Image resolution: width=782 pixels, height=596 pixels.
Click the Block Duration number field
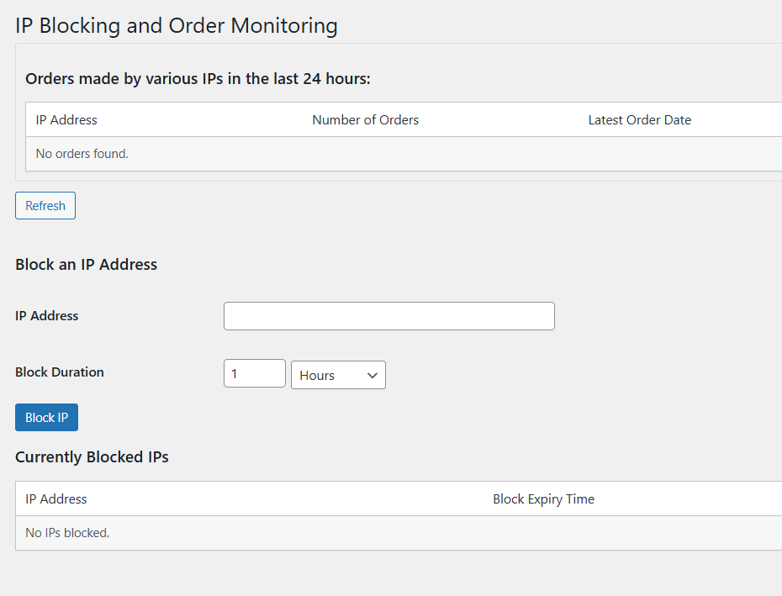(x=254, y=374)
